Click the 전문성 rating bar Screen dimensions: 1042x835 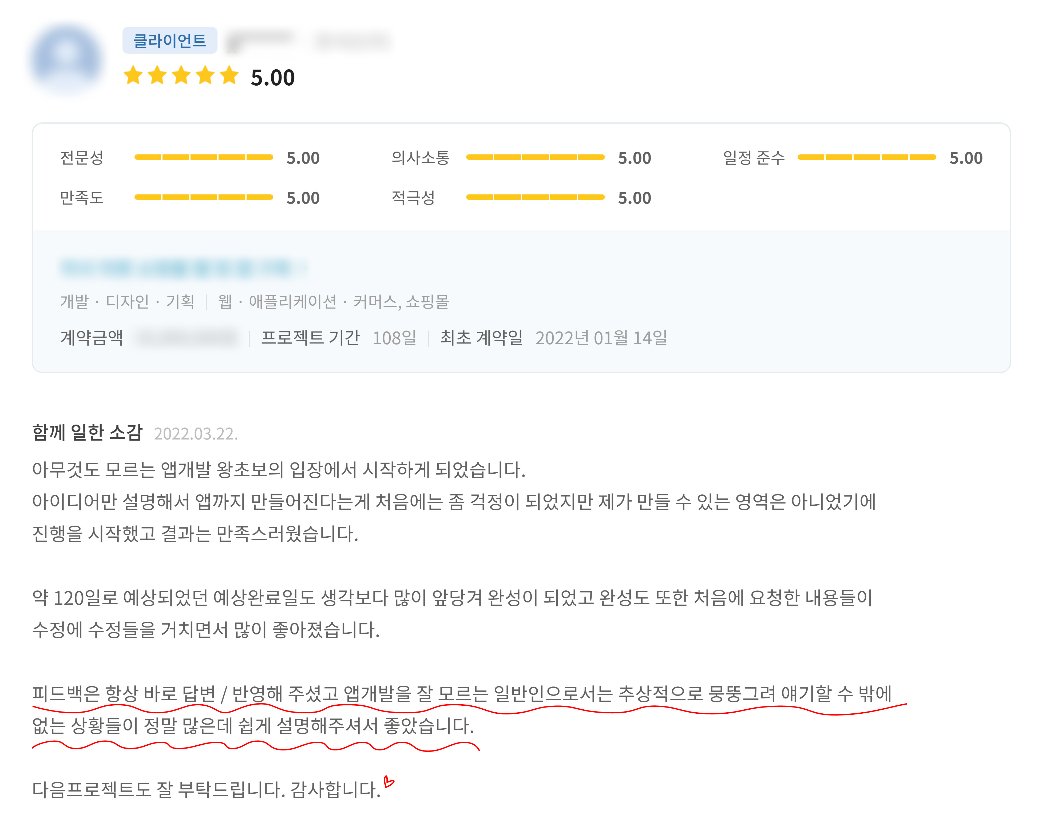tap(204, 157)
